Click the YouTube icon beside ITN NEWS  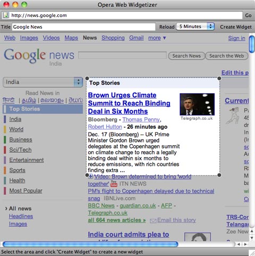coord(114,184)
